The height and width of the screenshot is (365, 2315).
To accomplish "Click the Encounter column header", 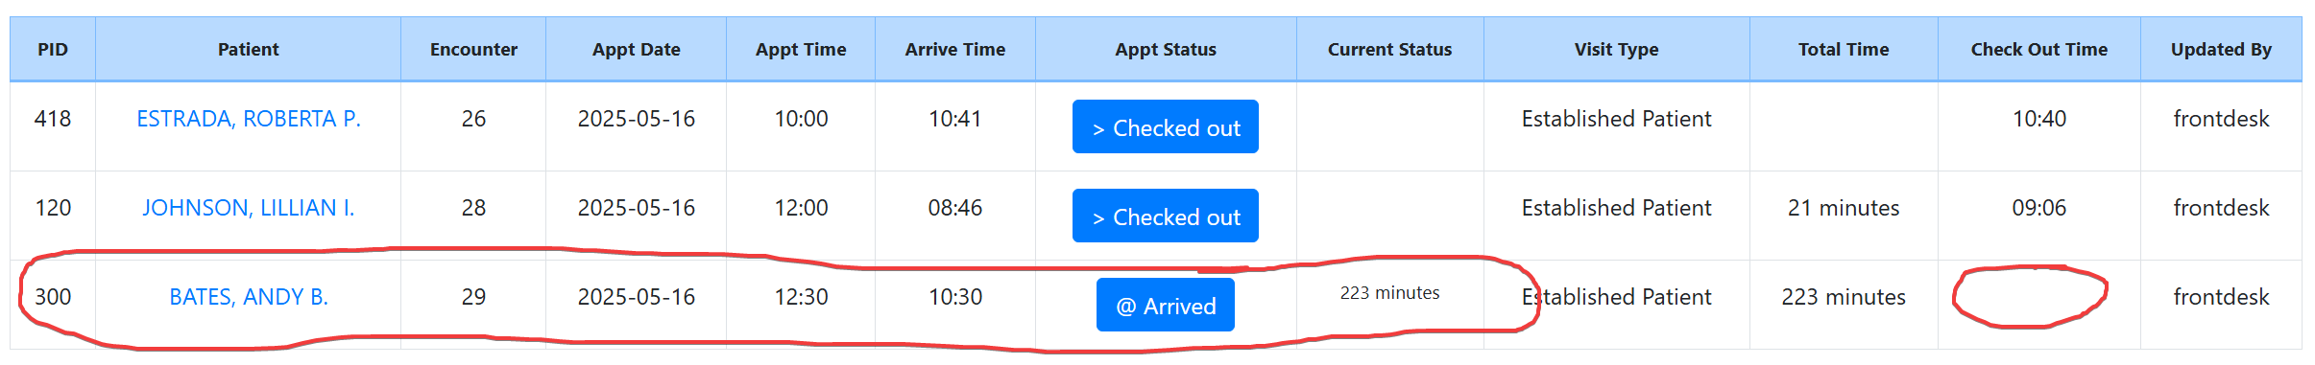I will point(473,49).
